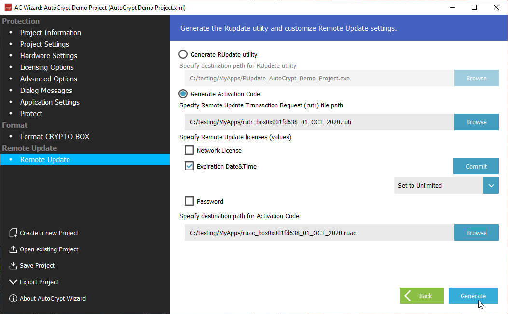
Task: Click the Commit button
Action: (476, 166)
